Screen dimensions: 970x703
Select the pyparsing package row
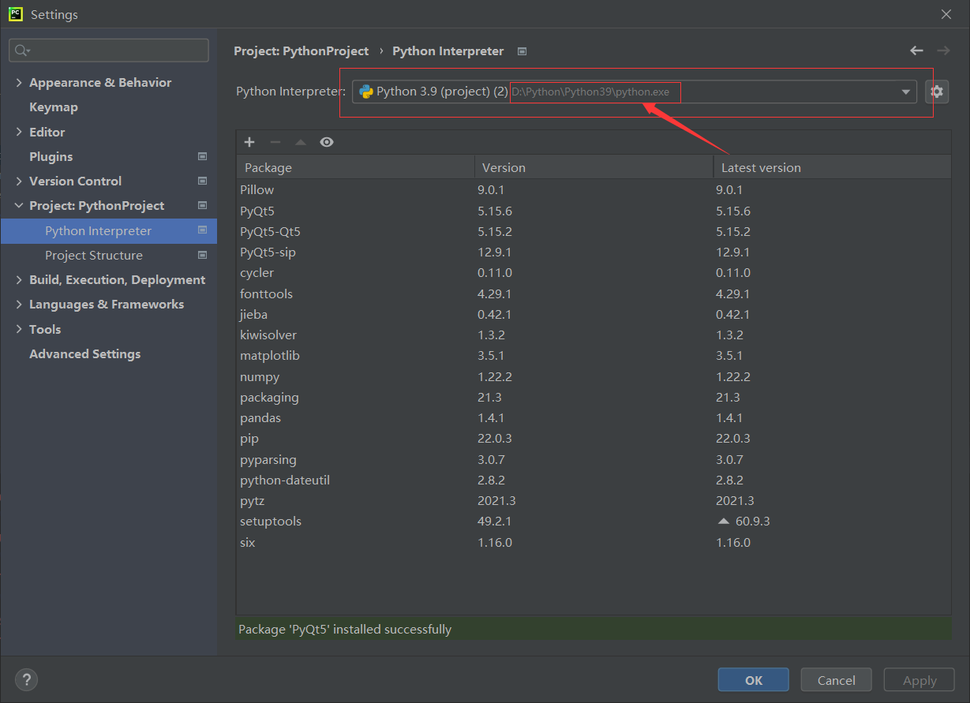click(x=594, y=459)
